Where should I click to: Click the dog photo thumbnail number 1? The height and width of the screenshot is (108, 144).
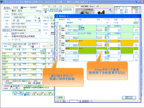[83, 11]
